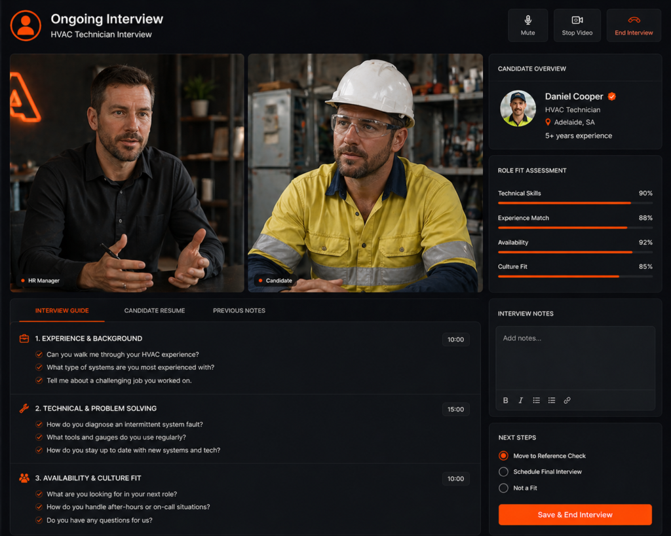The width and height of the screenshot is (671, 536).
Task: Insert a link in interview notes
Action: [567, 401]
